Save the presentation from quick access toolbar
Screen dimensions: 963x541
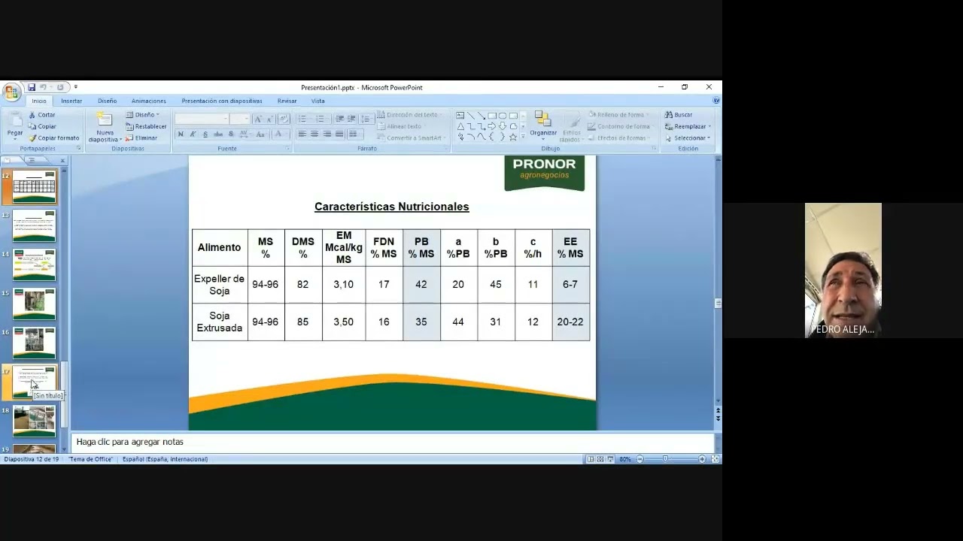pos(32,87)
